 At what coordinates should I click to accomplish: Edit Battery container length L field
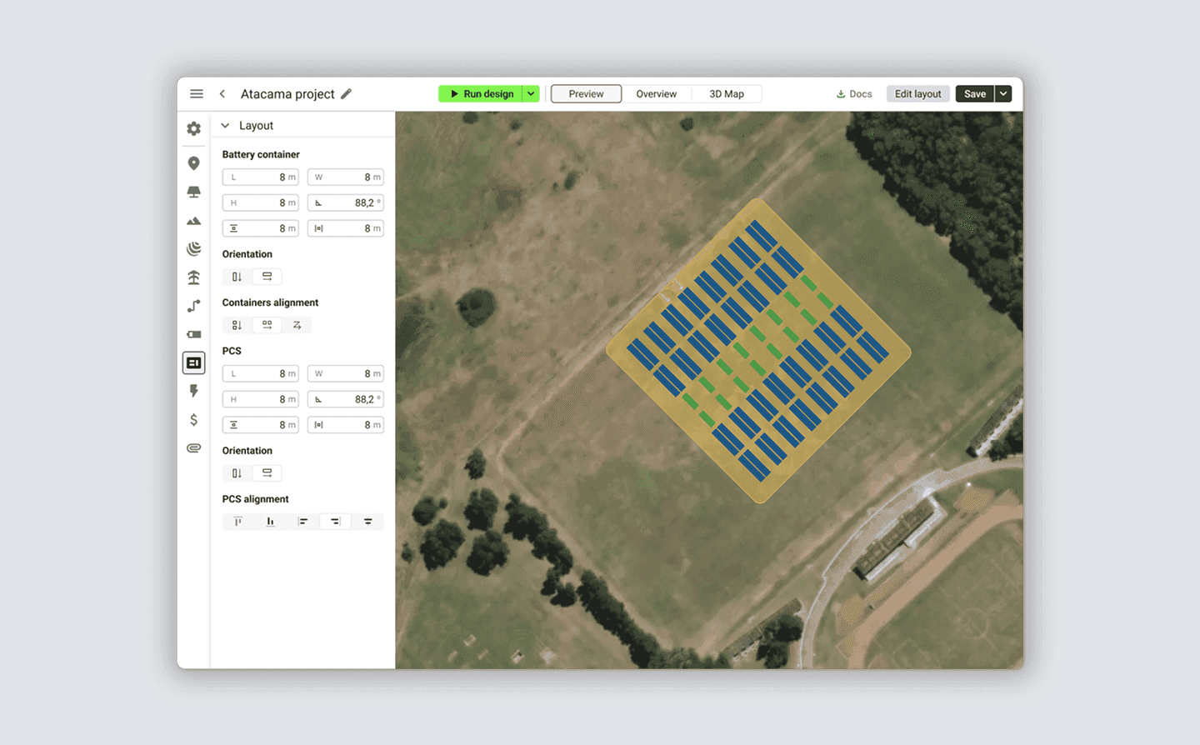(260, 177)
